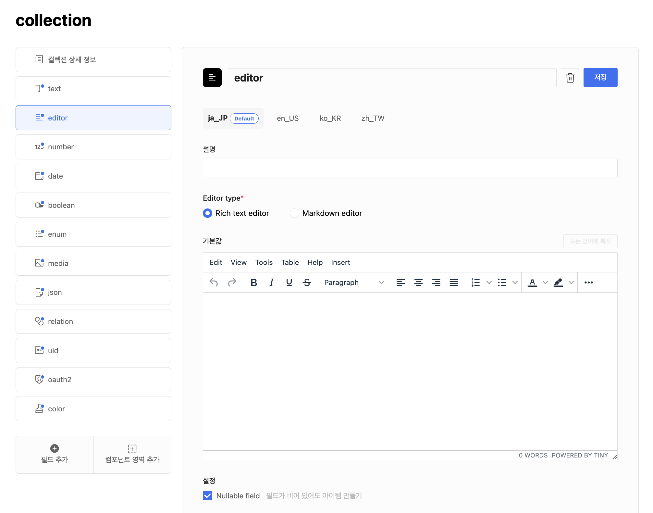
Task: Click the blue 저장 button
Action: [600, 77]
